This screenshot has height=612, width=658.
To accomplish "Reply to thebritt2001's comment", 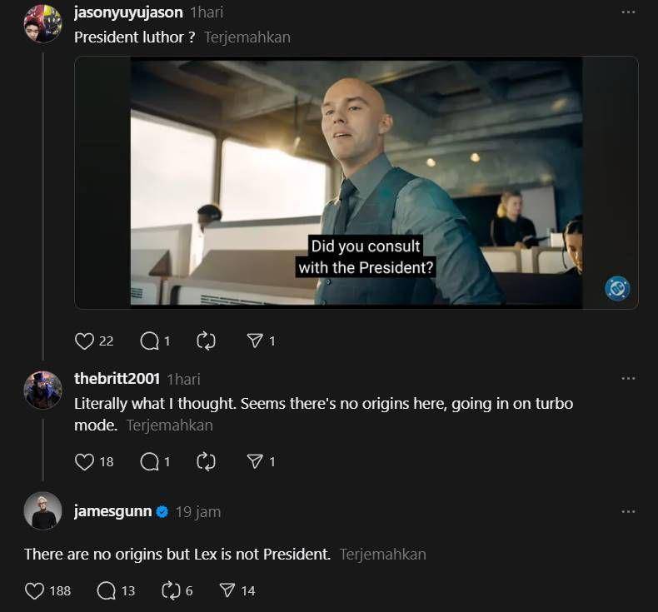I will [x=149, y=462].
